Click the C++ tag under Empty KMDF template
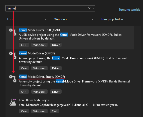Screen dimensions: 143x117 pyautogui.click(x=24, y=92)
